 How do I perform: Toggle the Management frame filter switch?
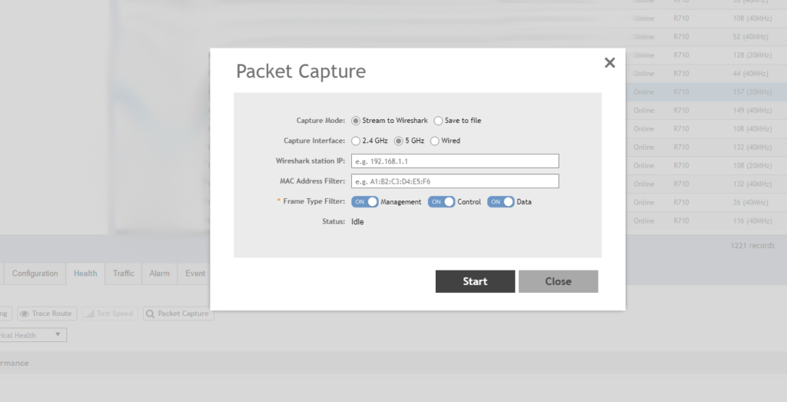click(365, 201)
